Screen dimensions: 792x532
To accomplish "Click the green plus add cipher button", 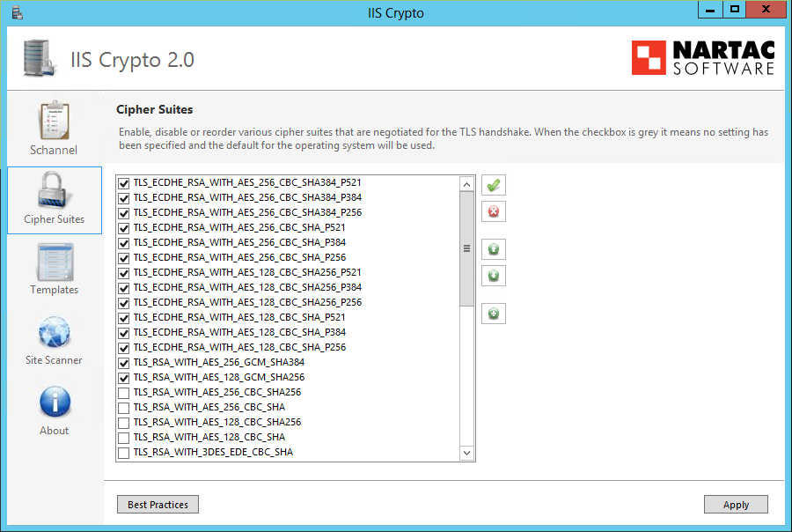I will tap(494, 314).
